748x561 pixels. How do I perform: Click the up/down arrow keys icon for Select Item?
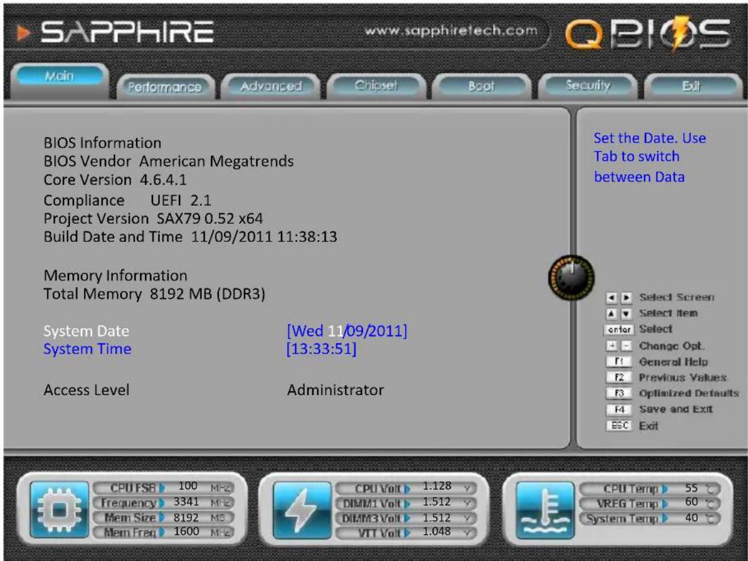620,314
